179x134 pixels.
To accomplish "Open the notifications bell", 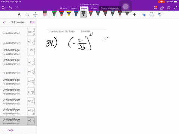I will click(155, 8).
